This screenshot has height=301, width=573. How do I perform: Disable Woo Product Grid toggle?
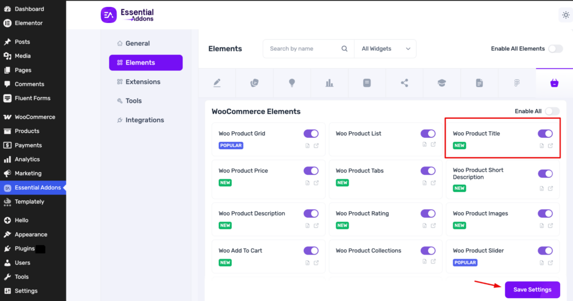(311, 133)
